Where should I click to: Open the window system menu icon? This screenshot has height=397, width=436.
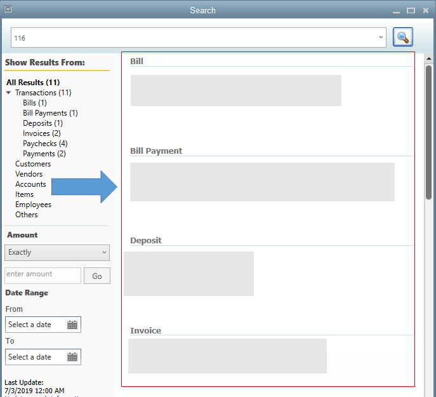[x=8, y=10]
